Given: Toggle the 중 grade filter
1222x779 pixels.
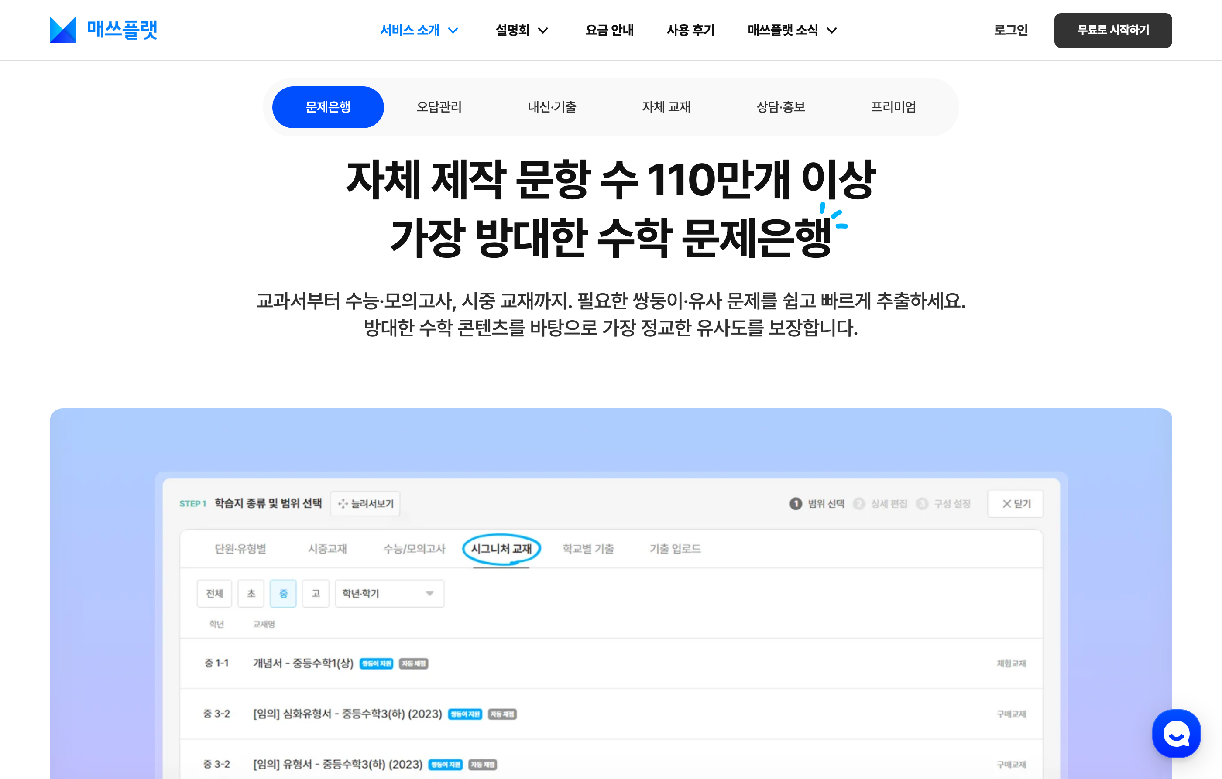Looking at the screenshot, I should pyautogui.click(x=283, y=593).
